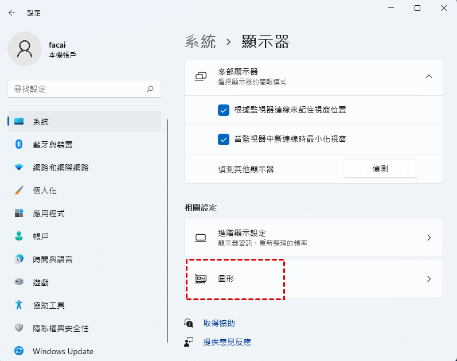Expand the Graphics (圖形) settings arrow

point(429,279)
